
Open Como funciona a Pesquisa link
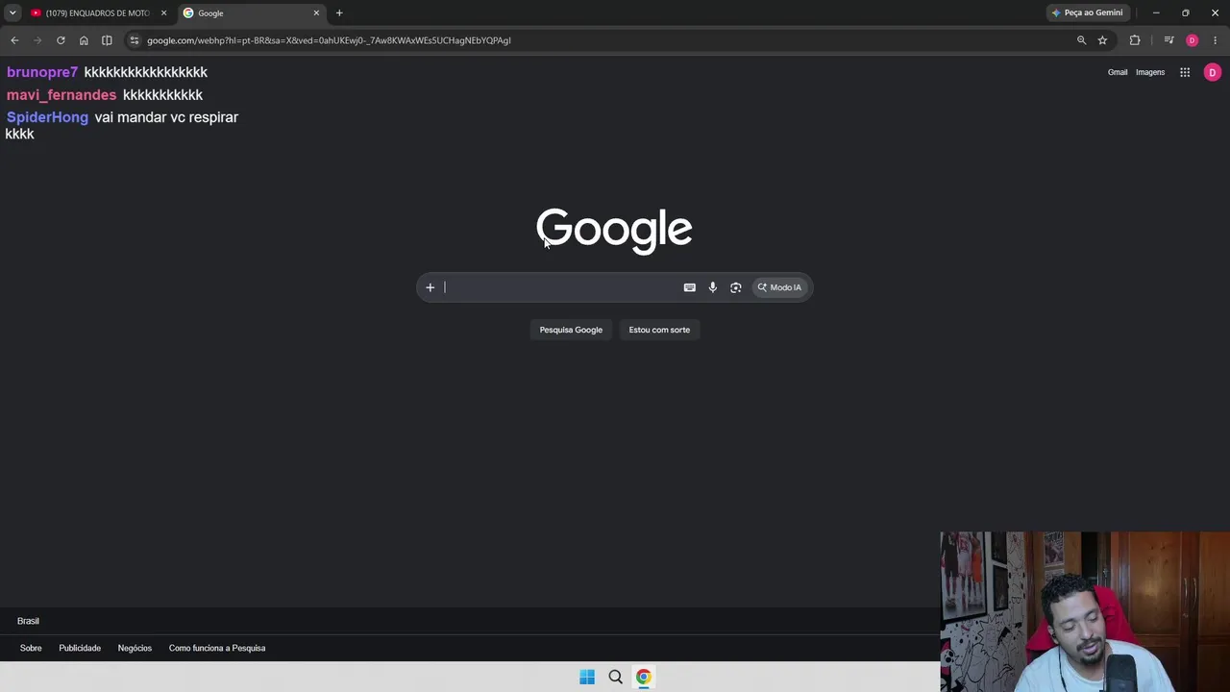coord(217,648)
